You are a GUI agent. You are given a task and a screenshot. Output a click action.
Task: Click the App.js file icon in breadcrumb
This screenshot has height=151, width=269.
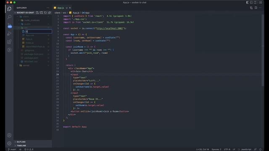coord(70,13)
